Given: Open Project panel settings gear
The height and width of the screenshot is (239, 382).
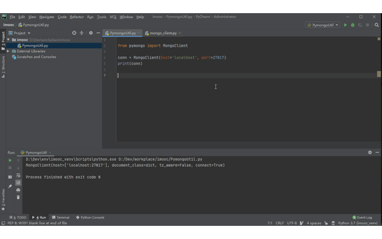Looking at the screenshot, I should [91, 33].
